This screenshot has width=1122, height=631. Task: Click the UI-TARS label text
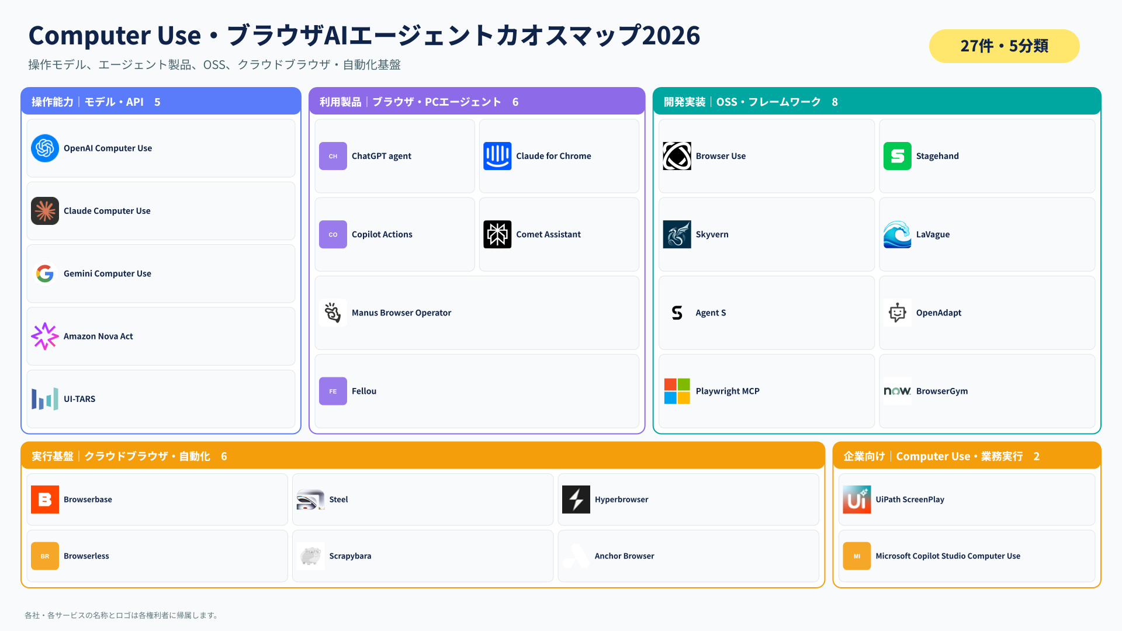click(79, 399)
